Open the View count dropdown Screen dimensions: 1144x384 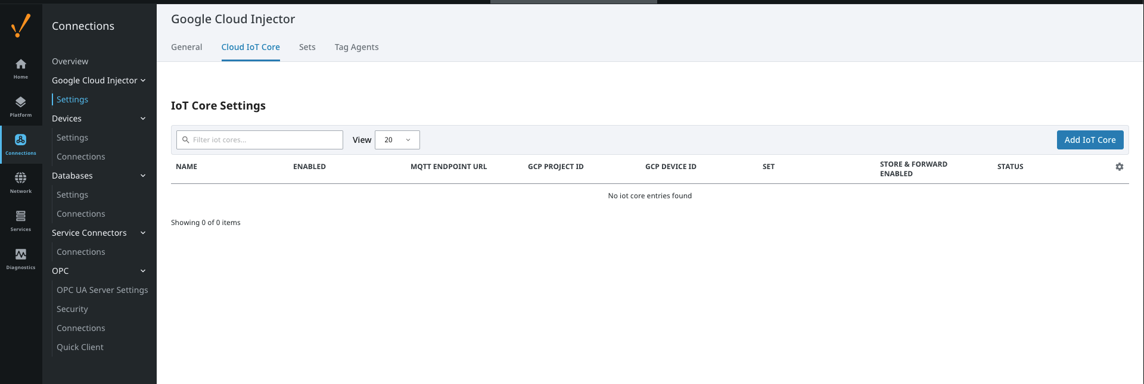tap(397, 140)
